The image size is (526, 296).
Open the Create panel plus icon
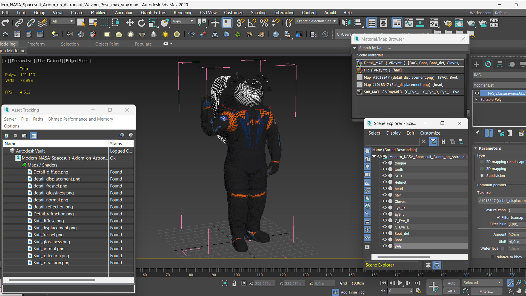pos(476,64)
